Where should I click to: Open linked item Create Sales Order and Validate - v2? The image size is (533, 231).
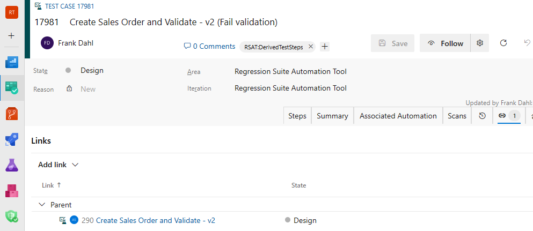(x=156, y=220)
